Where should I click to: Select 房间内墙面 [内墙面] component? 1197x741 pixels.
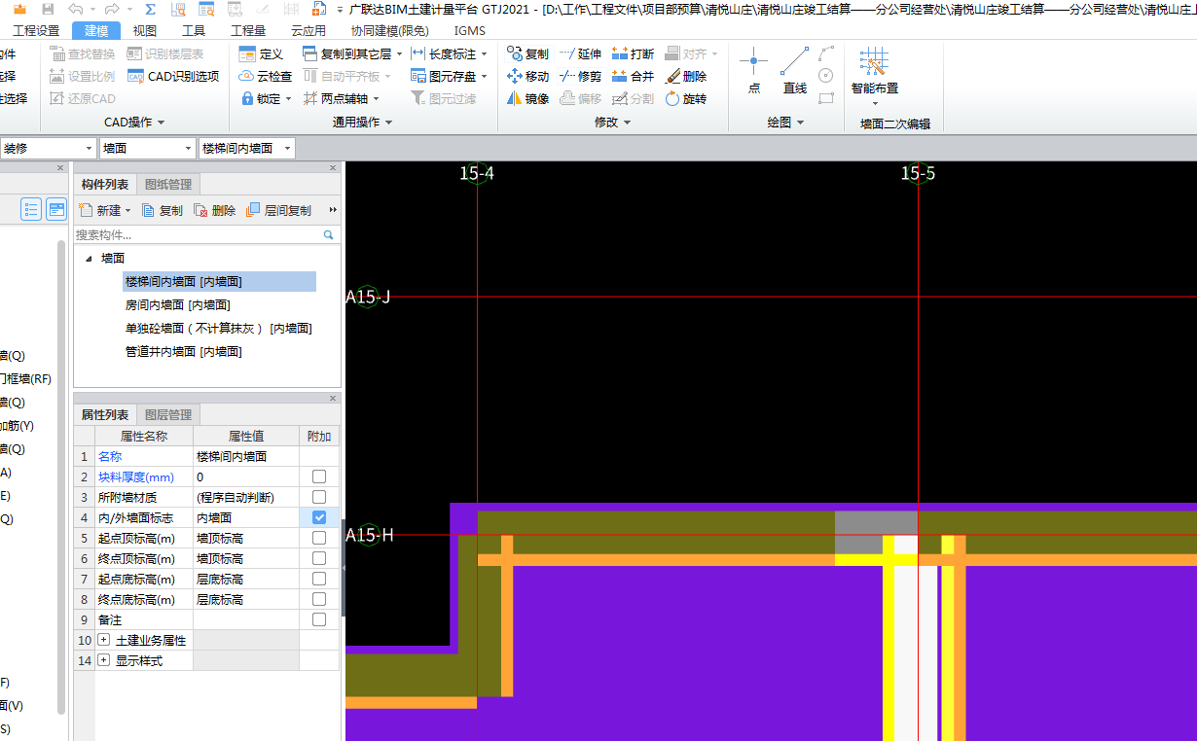177,304
